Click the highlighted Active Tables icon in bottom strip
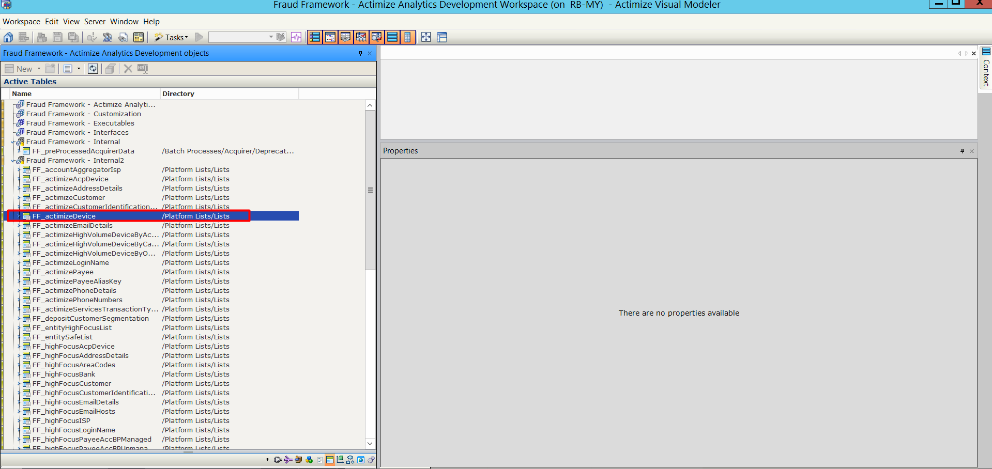 pos(329,460)
